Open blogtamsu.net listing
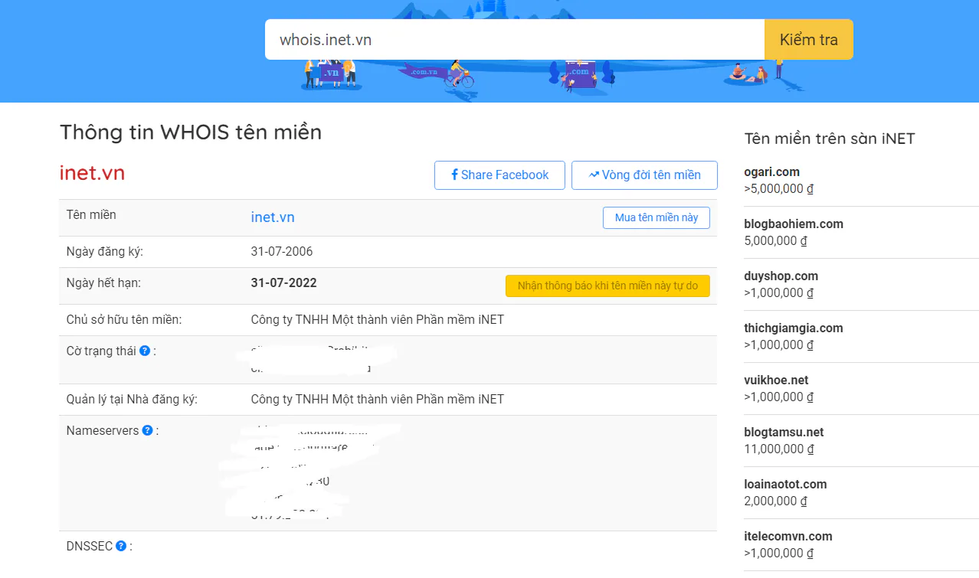The image size is (979, 578). pyautogui.click(x=784, y=433)
